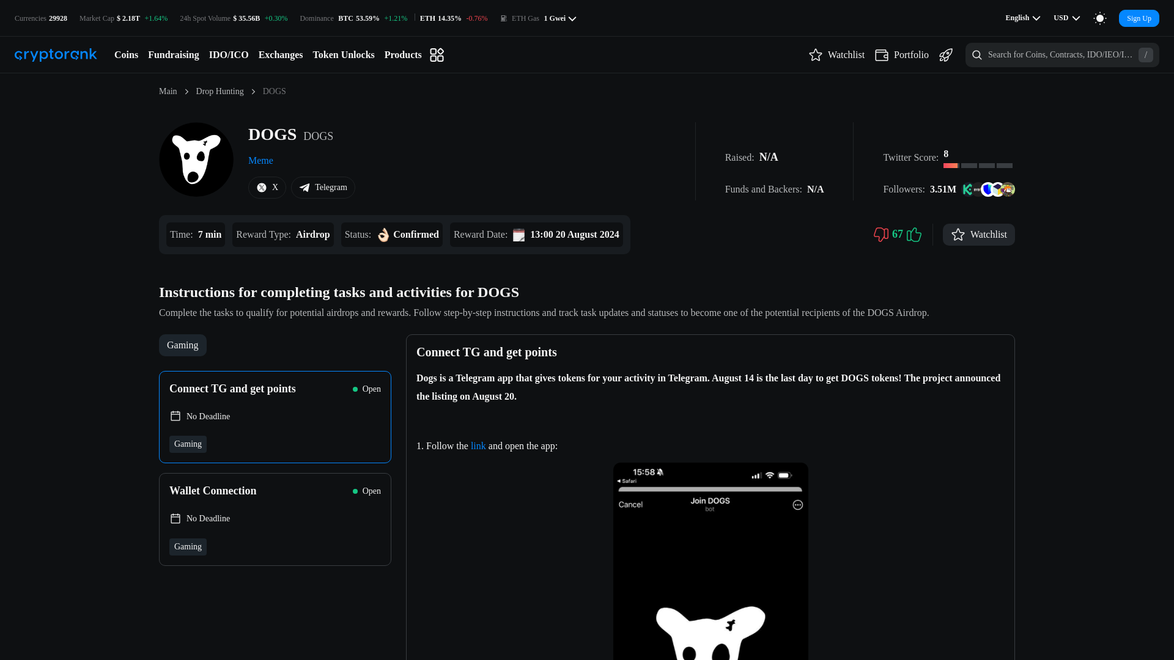Open the Exchanges menu

[281, 55]
